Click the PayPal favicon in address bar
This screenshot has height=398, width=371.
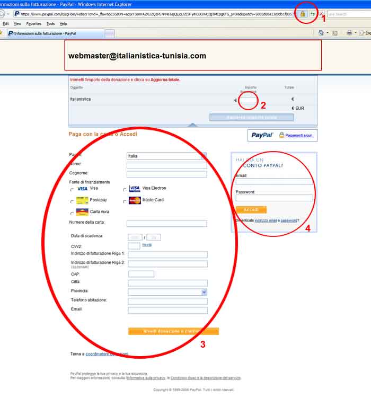coord(17,14)
